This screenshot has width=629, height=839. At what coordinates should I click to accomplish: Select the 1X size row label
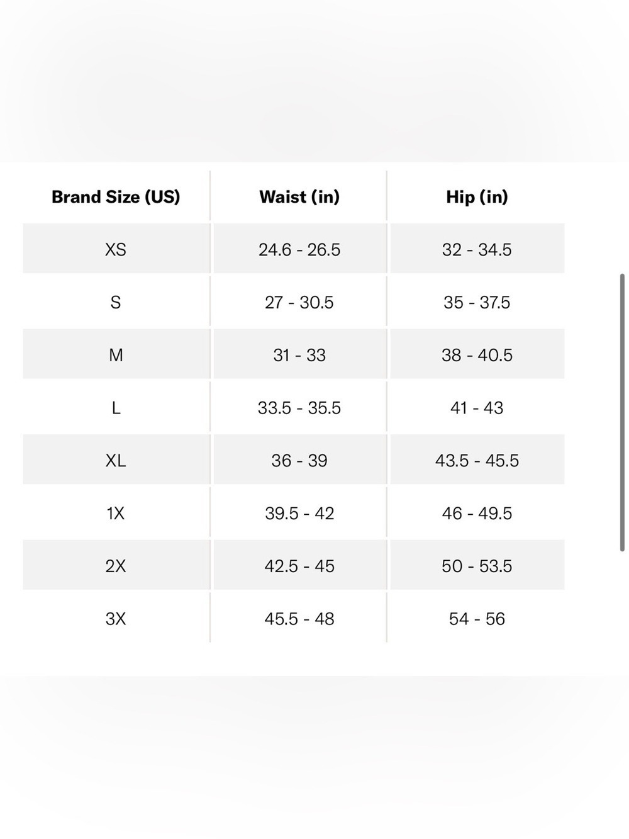click(116, 514)
